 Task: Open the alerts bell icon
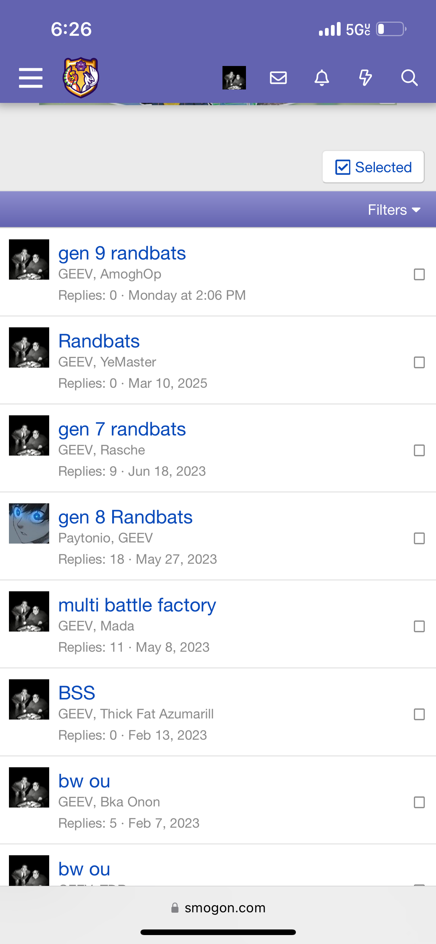[x=322, y=78]
